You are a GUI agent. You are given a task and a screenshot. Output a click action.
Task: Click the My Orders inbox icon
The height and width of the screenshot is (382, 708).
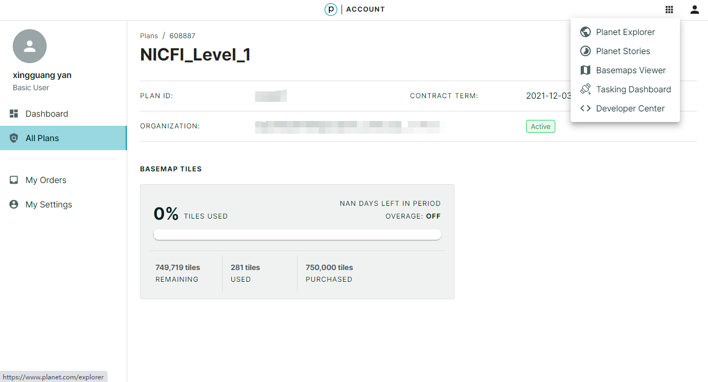(x=14, y=180)
